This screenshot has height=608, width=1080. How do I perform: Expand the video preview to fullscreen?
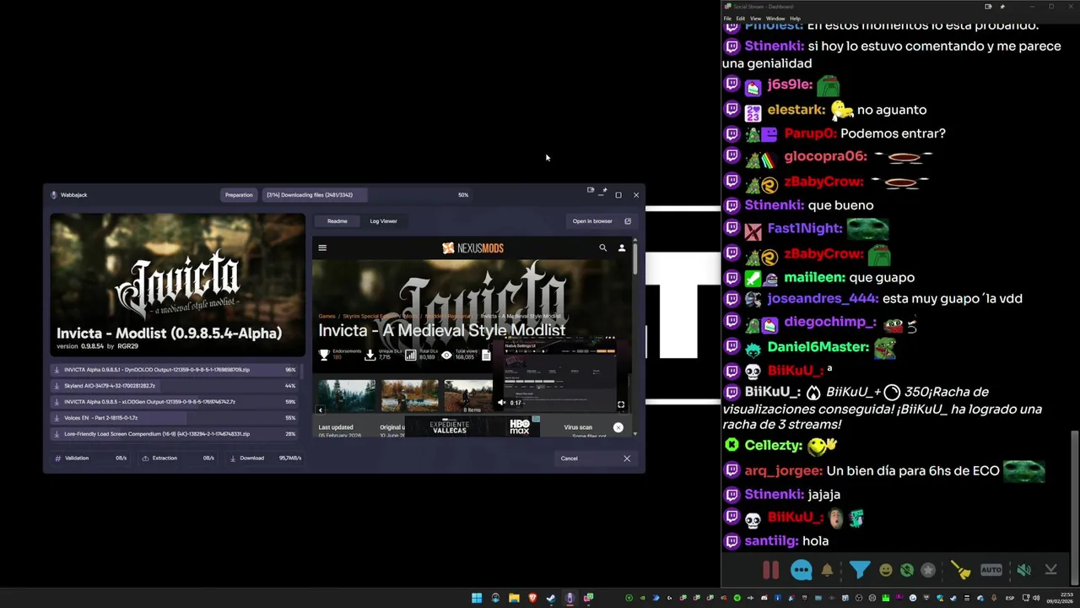[621, 405]
